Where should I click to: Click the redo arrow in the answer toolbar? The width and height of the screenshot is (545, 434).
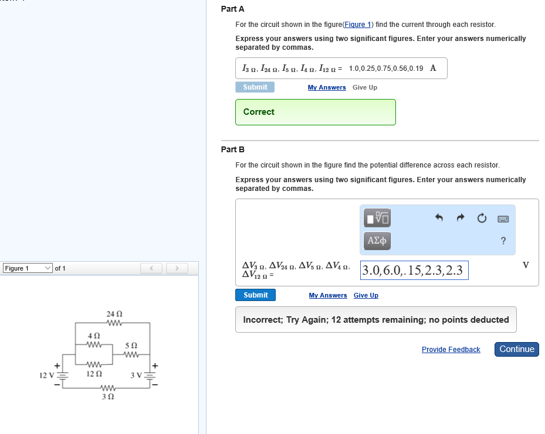click(x=460, y=217)
